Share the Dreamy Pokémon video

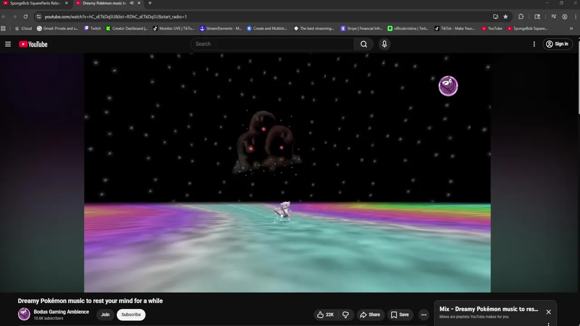370,315
